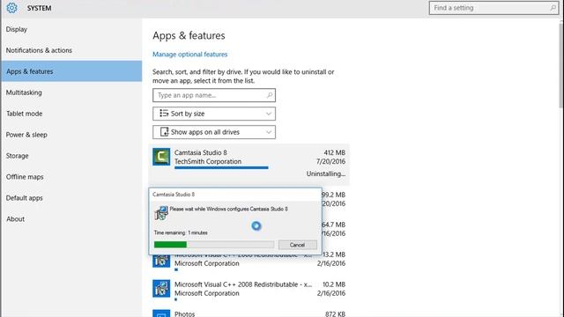Image resolution: width=564 pixels, height=317 pixels.
Task: Click the sort list icon in Sort by size
Action: (164, 114)
